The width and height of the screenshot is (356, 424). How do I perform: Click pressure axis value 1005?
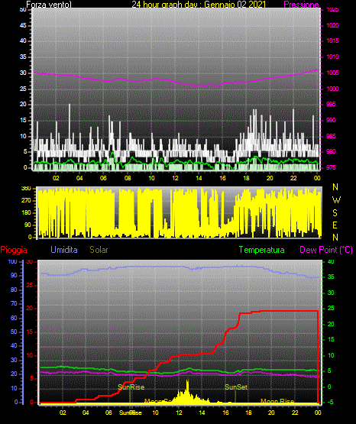coord(333,73)
